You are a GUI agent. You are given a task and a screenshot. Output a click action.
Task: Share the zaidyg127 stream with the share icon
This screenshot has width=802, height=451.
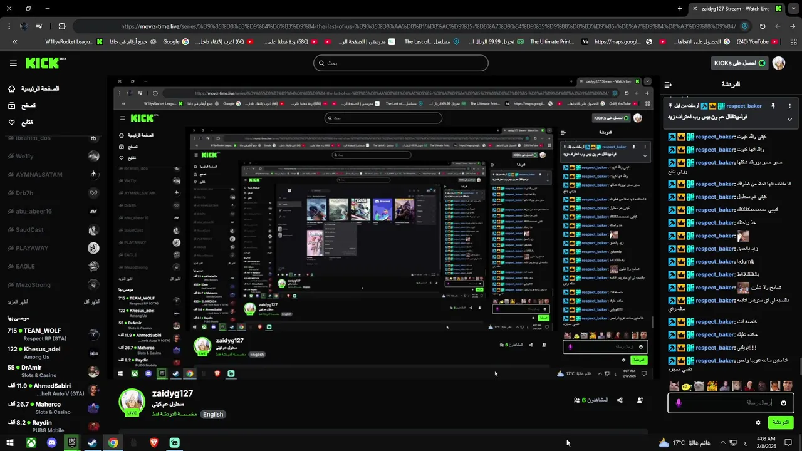[x=620, y=400]
